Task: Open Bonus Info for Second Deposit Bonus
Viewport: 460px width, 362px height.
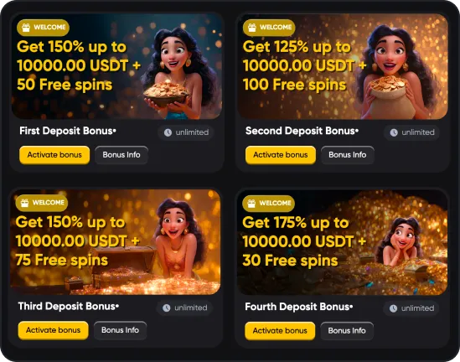Action: [x=348, y=155]
